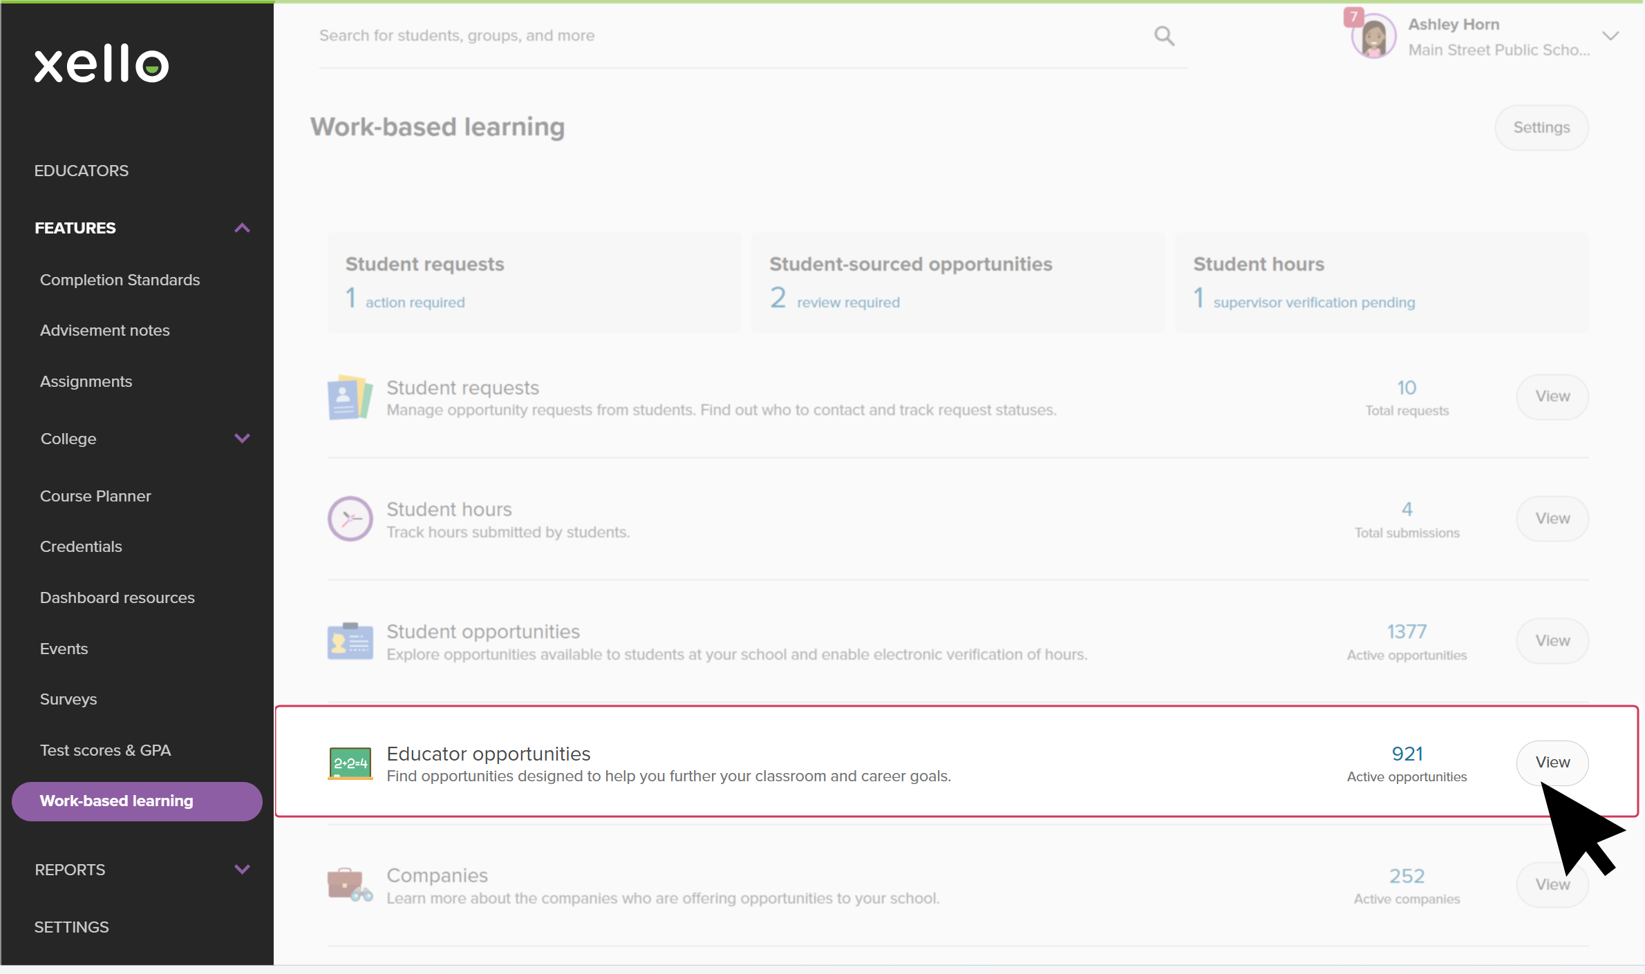Image resolution: width=1645 pixels, height=974 pixels.
Task: Select Dashboard resources menu item
Action: click(117, 598)
